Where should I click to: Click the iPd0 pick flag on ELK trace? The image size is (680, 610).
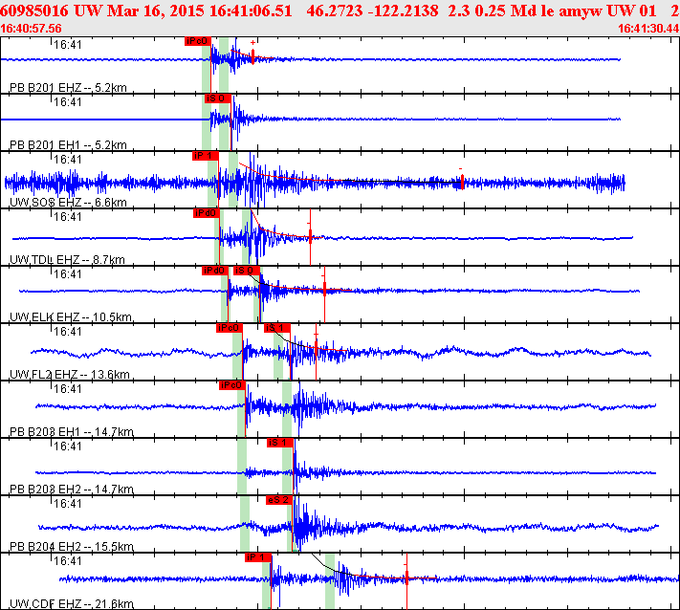[x=215, y=271]
